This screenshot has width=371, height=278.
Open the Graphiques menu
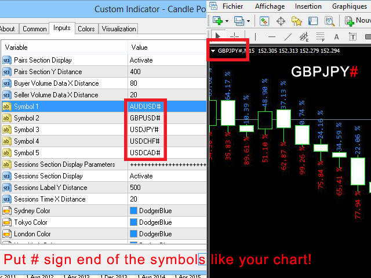[350, 6]
